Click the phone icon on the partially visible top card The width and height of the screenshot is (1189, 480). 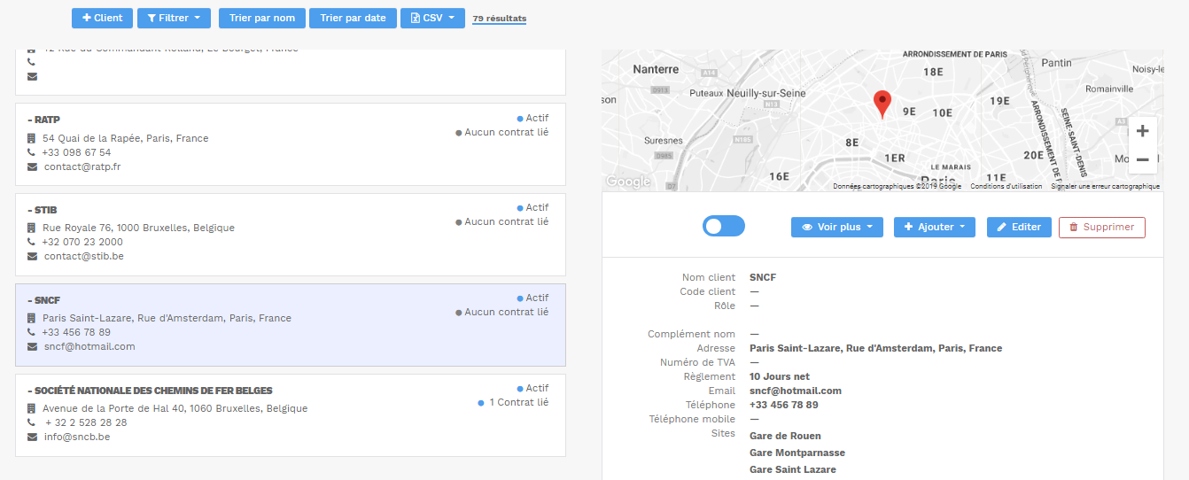tap(32, 62)
